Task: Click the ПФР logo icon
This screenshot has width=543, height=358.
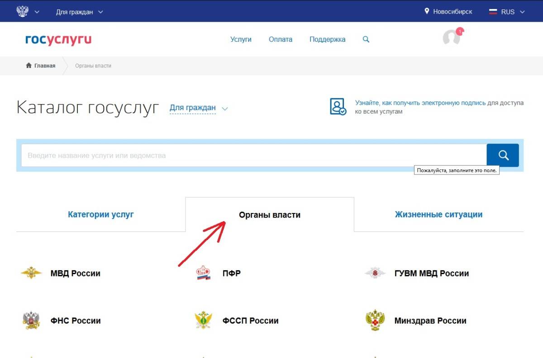Action: tap(203, 273)
